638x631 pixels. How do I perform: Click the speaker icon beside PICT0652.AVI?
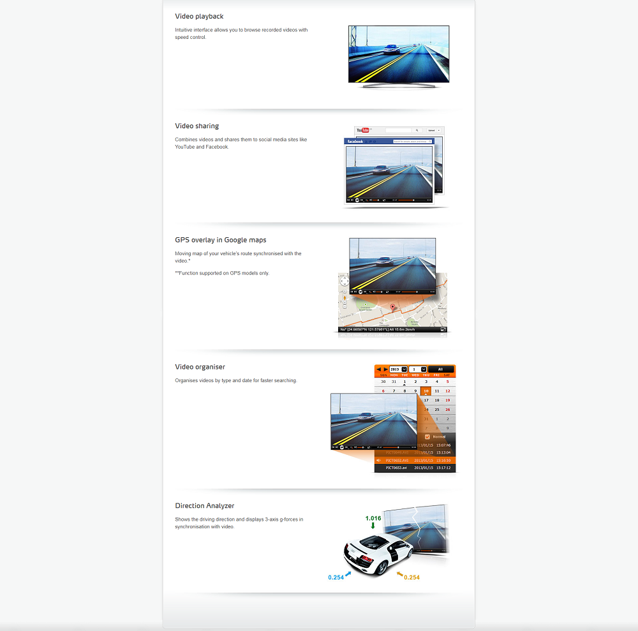point(379,459)
